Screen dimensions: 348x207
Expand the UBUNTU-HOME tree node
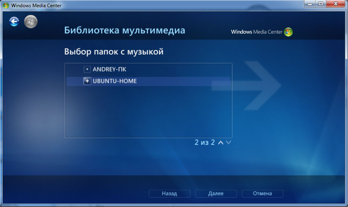(87, 81)
